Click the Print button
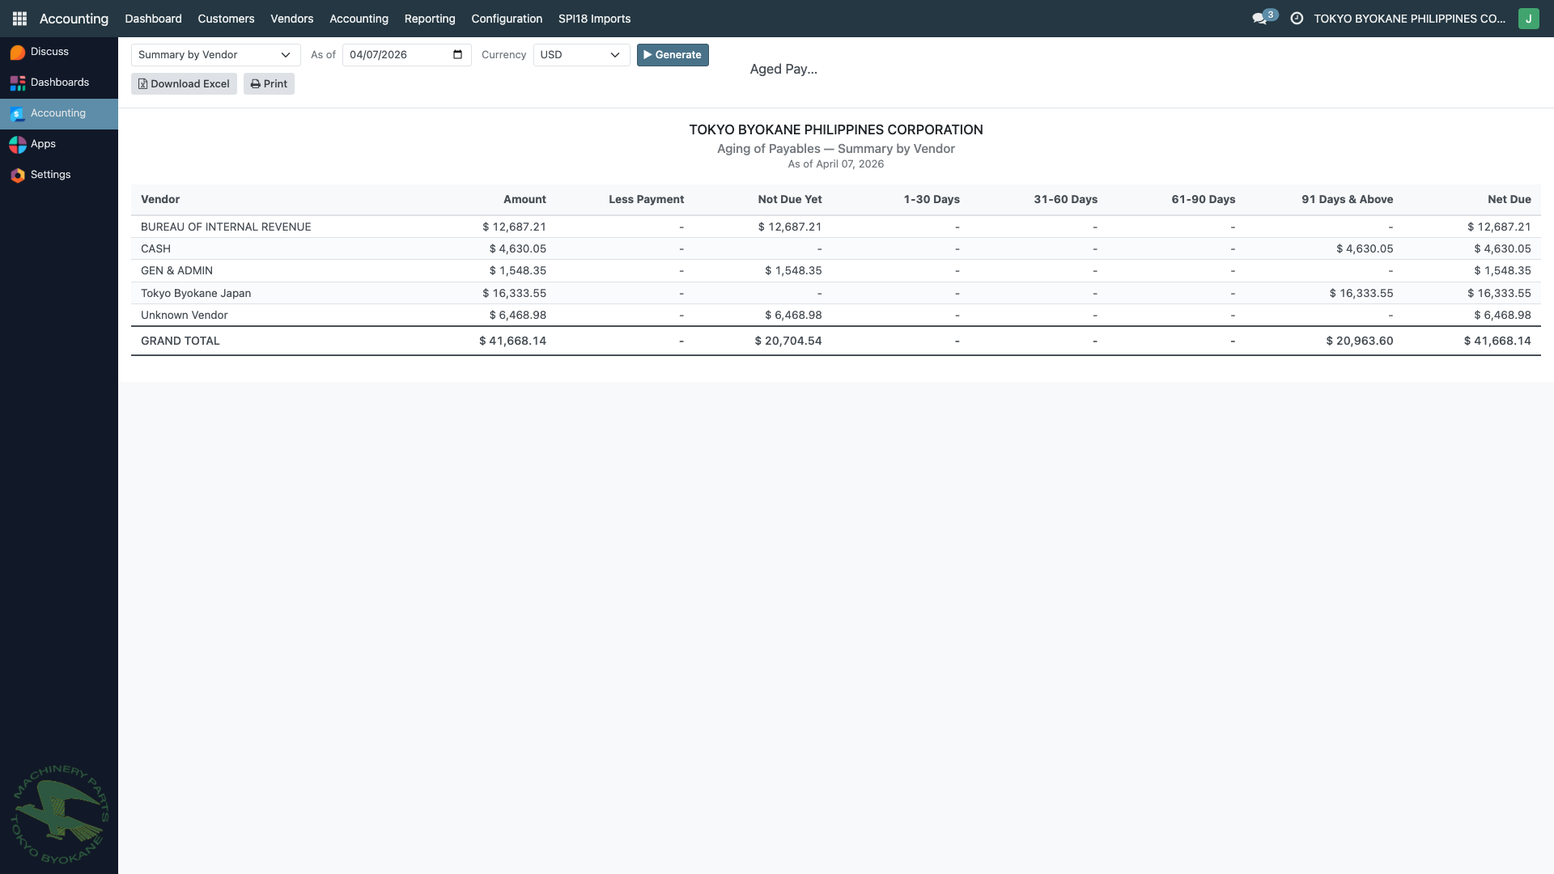Viewport: 1554px width, 874px height. [269, 84]
